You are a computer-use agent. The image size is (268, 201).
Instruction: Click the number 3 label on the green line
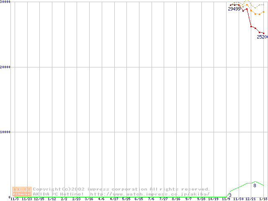point(230,195)
